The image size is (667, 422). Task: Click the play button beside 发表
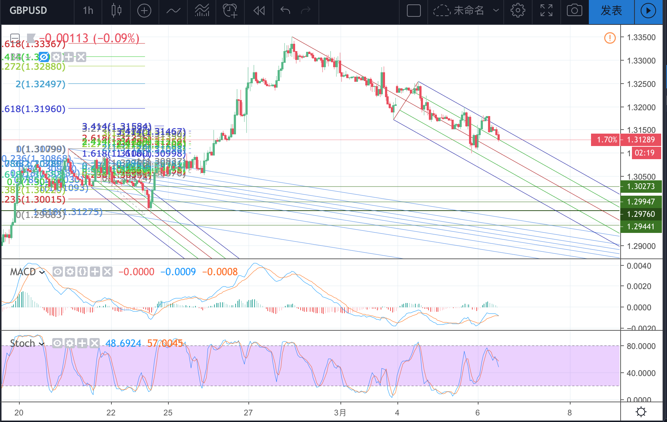tap(648, 11)
